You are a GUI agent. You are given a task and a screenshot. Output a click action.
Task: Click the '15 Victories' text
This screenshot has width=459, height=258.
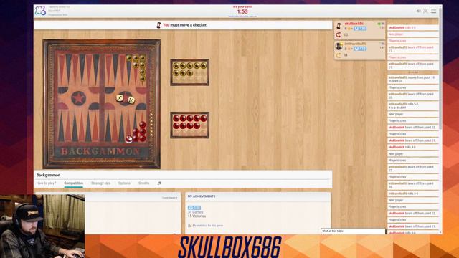pos(197,216)
